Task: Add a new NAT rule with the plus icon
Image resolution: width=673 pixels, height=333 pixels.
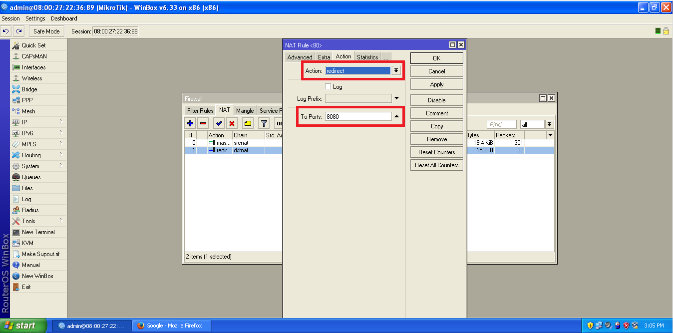Action: click(x=189, y=123)
